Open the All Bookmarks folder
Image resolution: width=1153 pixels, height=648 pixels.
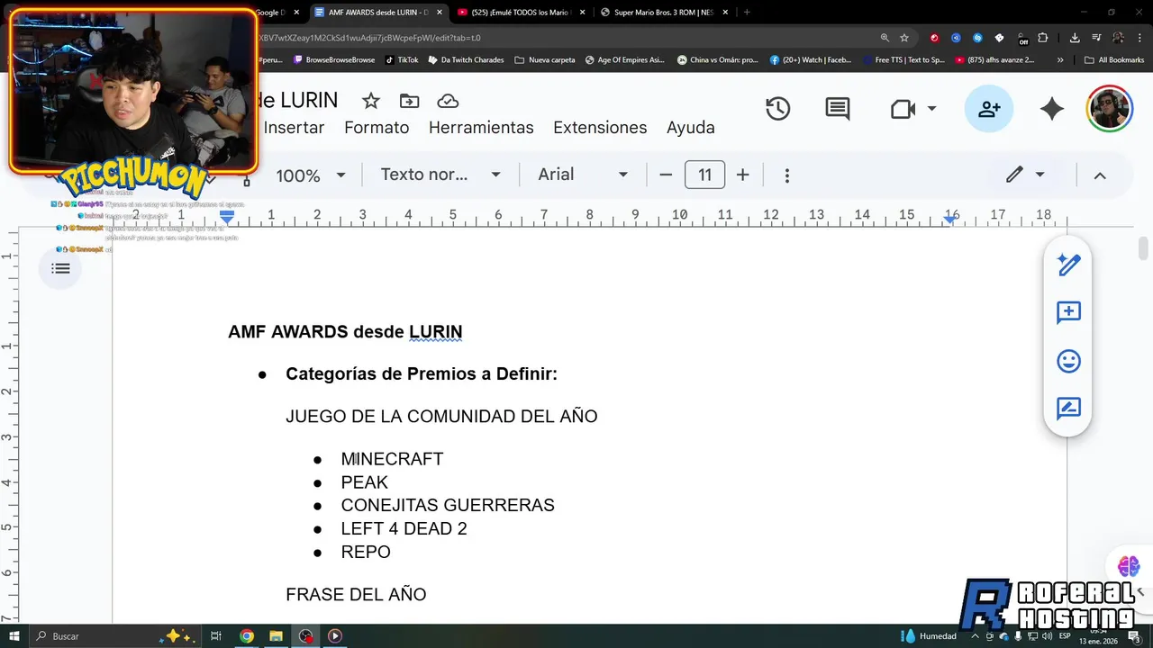pyautogui.click(x=1114, y=60)
